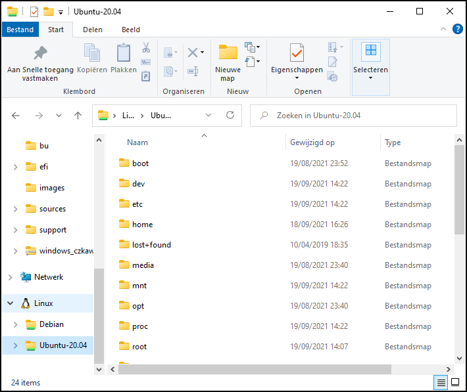The height and width of the screenshot is (392, 467).
Task: Expand the windows_czkaw folder in tree
Action: point(16,251)
